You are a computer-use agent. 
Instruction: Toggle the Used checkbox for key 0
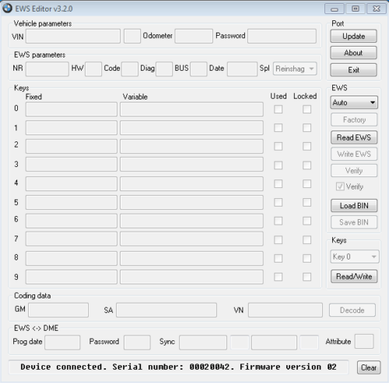pos(279,110)
